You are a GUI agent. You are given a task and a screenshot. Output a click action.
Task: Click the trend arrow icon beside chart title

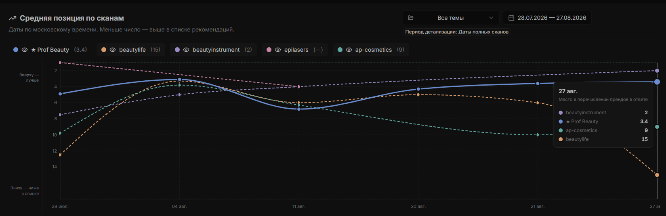click(x=13, y=18)
